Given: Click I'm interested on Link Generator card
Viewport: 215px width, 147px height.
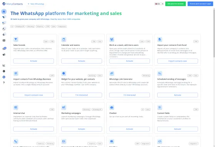Looking at the screenshot, I should 129,95.
